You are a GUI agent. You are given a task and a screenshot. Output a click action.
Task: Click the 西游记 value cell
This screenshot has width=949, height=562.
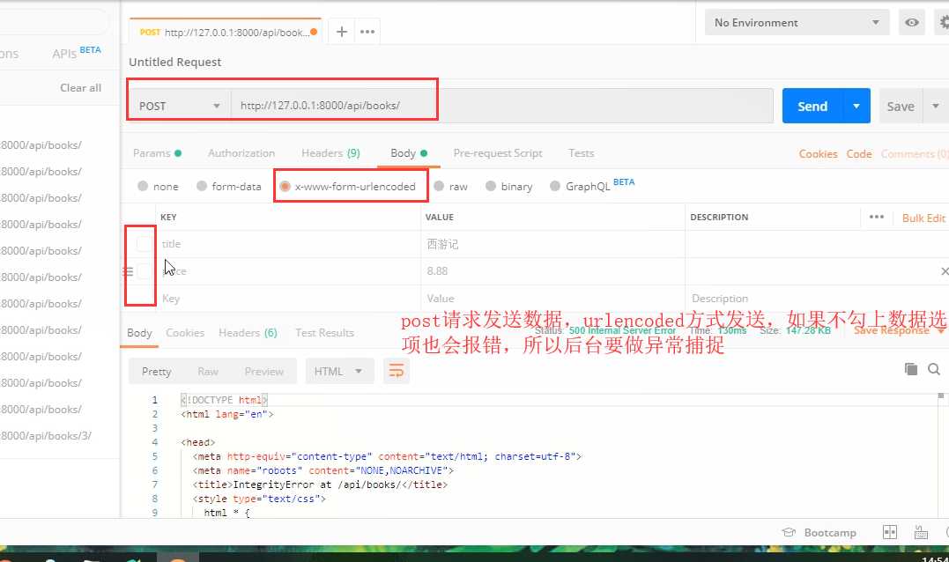tap(552, 244)
